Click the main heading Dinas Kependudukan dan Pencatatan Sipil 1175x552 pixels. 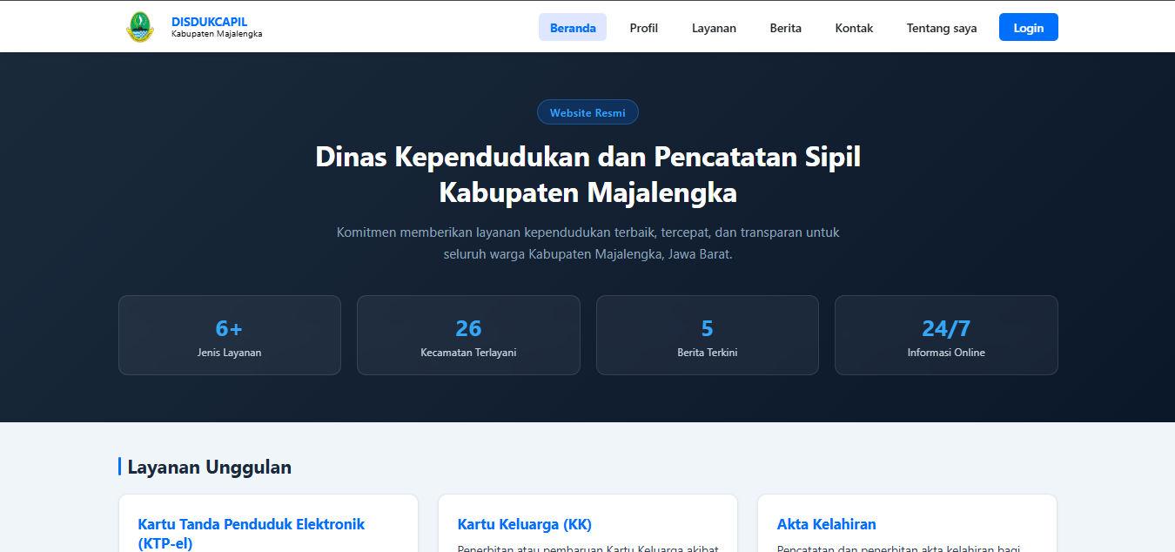pyautogui.click(x=588, y=174)
